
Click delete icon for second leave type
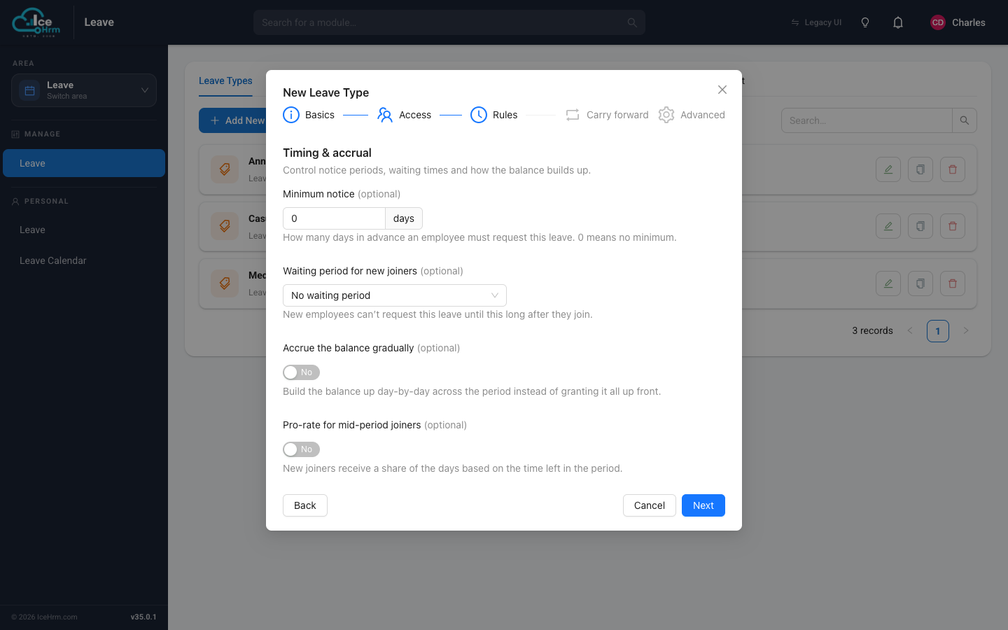tap(953, 226)
